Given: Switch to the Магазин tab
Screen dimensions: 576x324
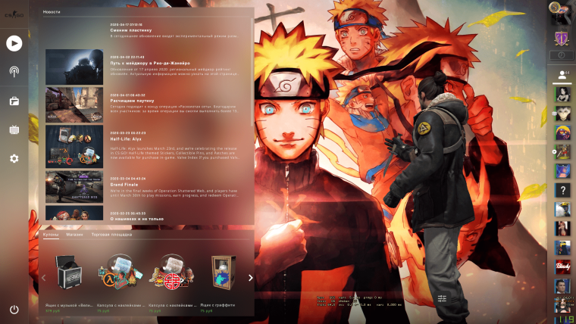Looking at the screenshot, I should click(x=74, y=235).
